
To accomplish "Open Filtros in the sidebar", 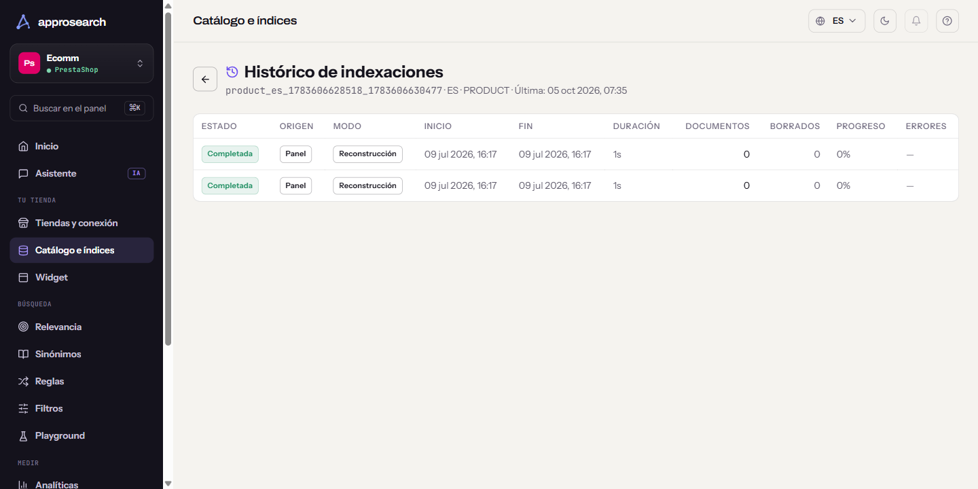I will (x=81, y=408).
